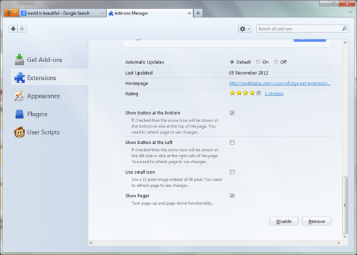Toggle Show button at the bottom checkbox
Viewport: 357px width, 255px height.
coord(232,113)
